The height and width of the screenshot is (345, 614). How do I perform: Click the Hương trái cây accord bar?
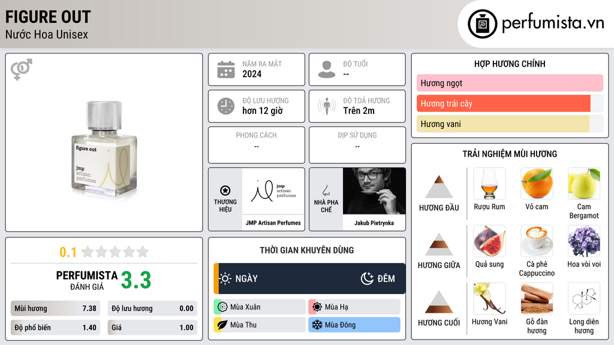tap(510, 104)
